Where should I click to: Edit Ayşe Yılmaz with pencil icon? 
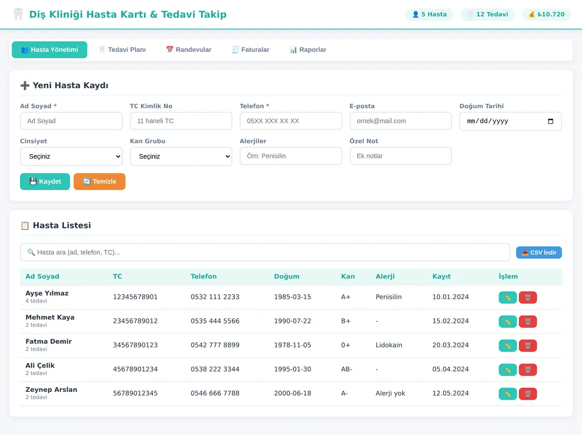tap(508, 297)
